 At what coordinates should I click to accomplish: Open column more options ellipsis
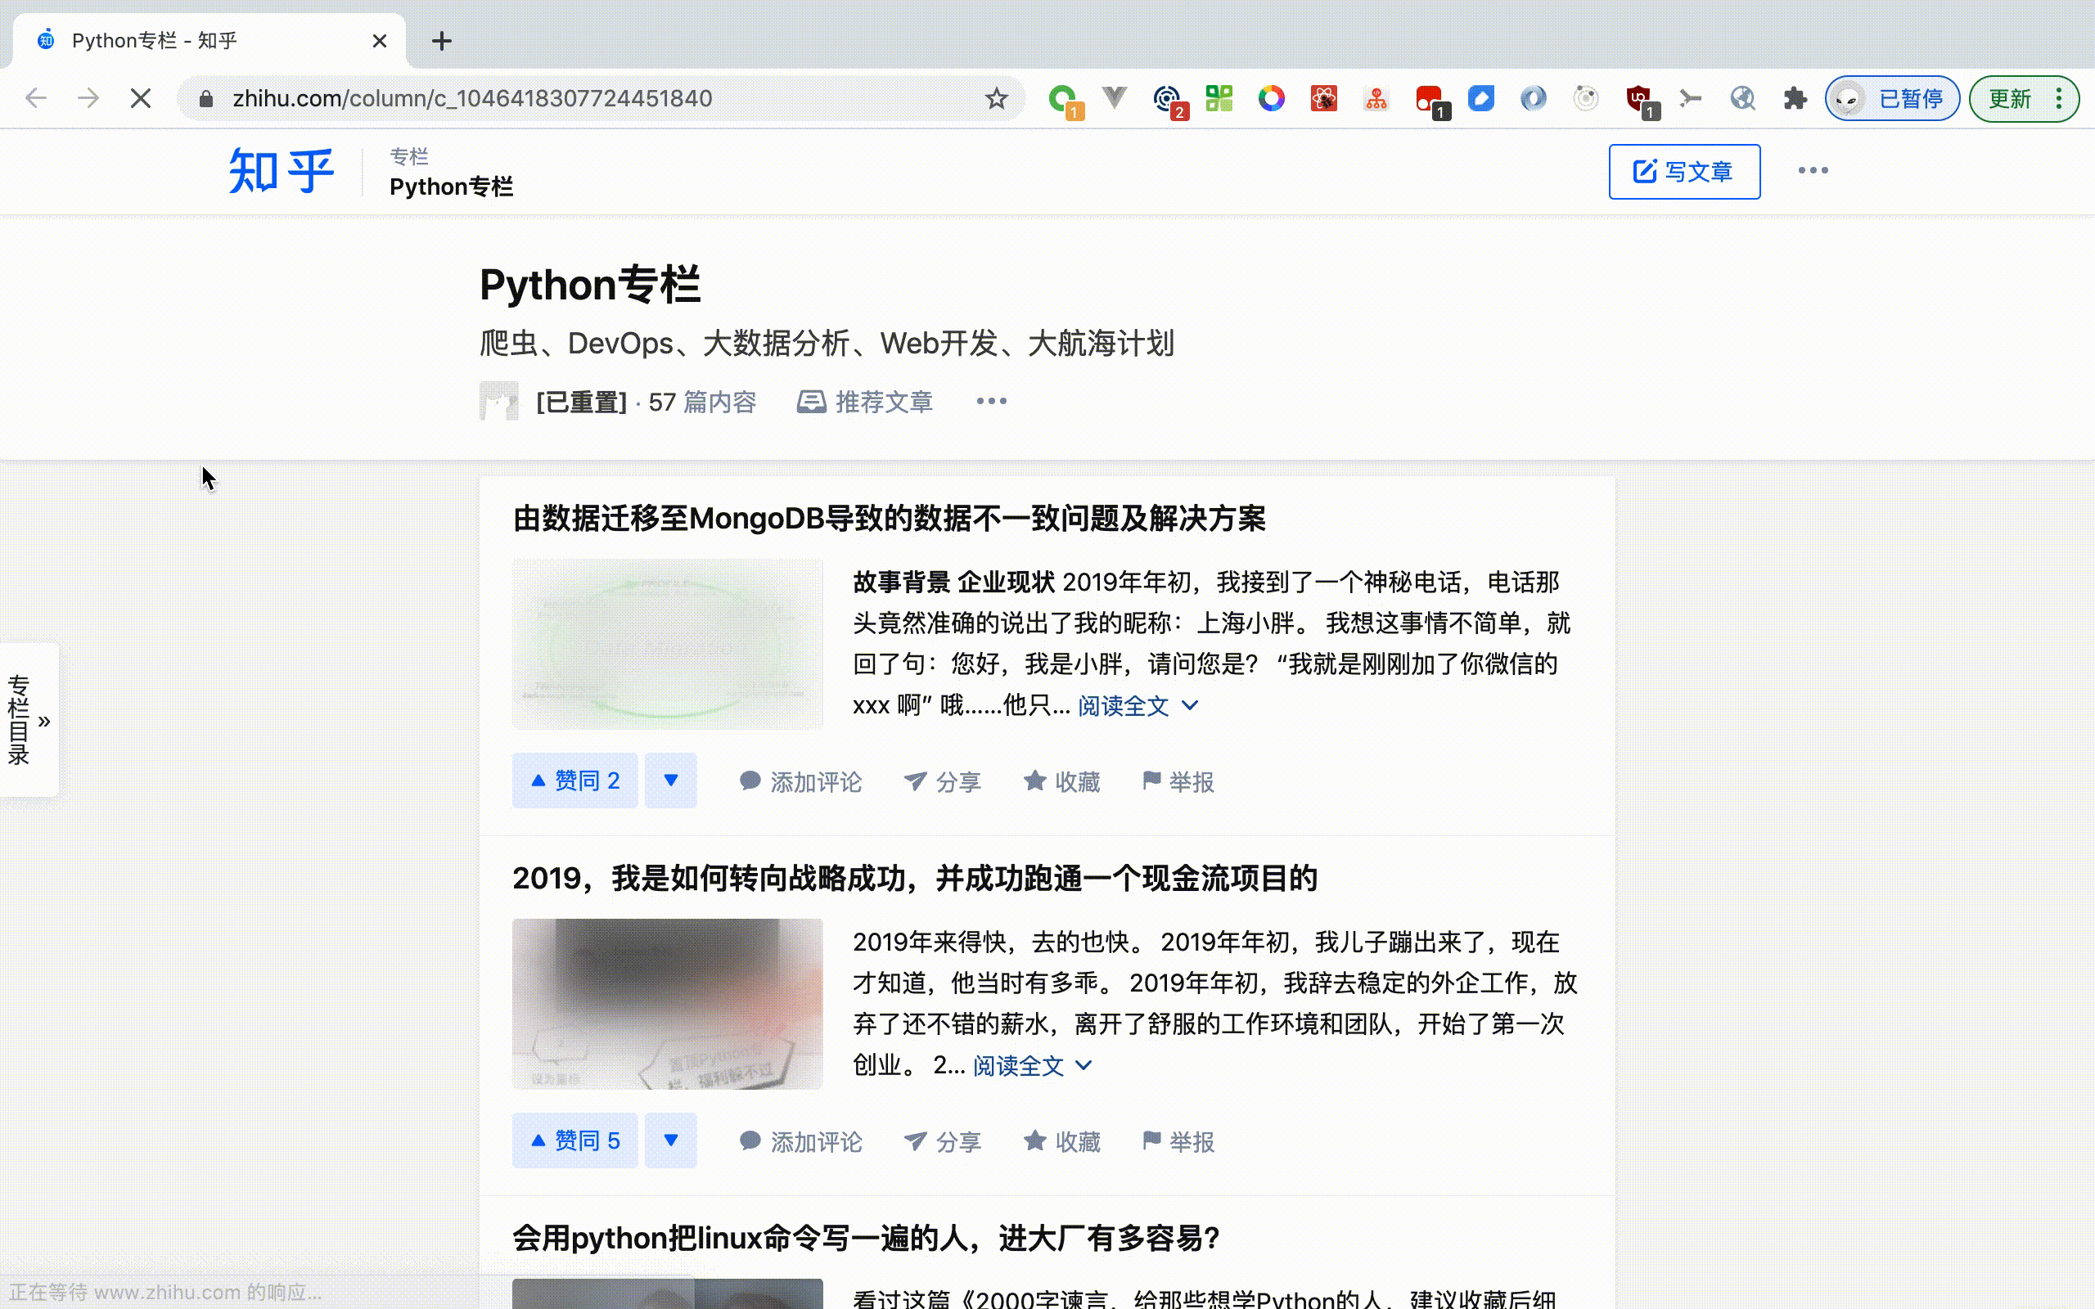click(991, 401)
